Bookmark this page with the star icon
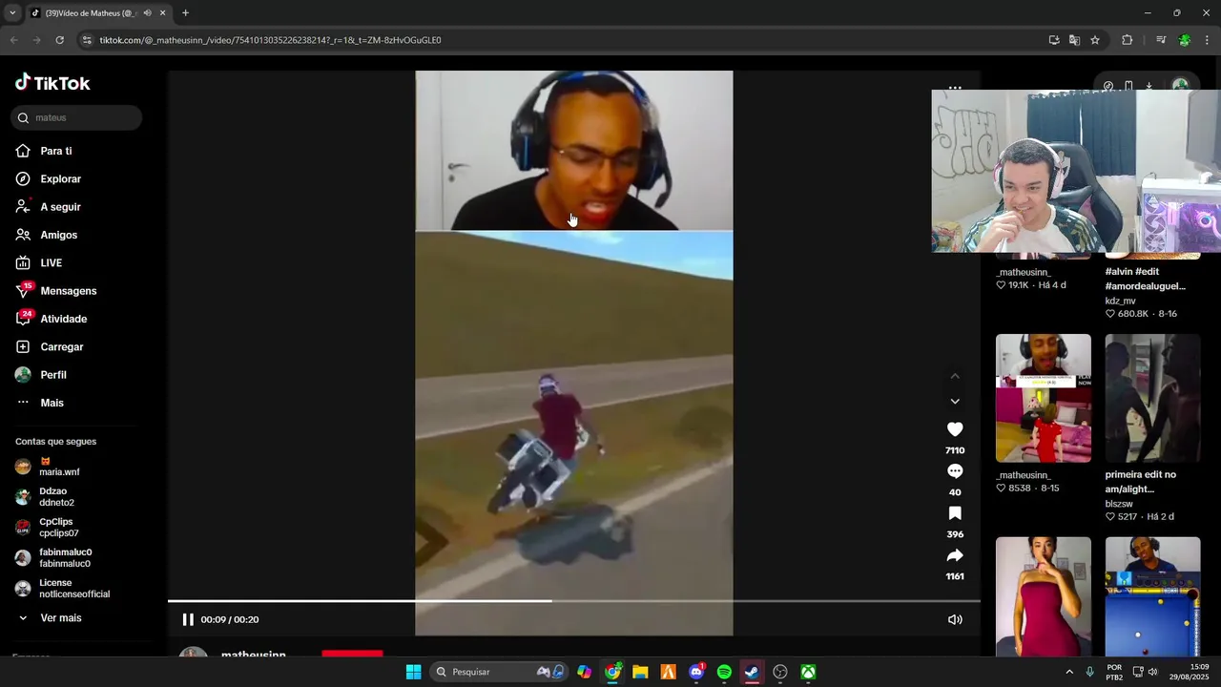The image size is (1221, 687). coord(1095,40)
